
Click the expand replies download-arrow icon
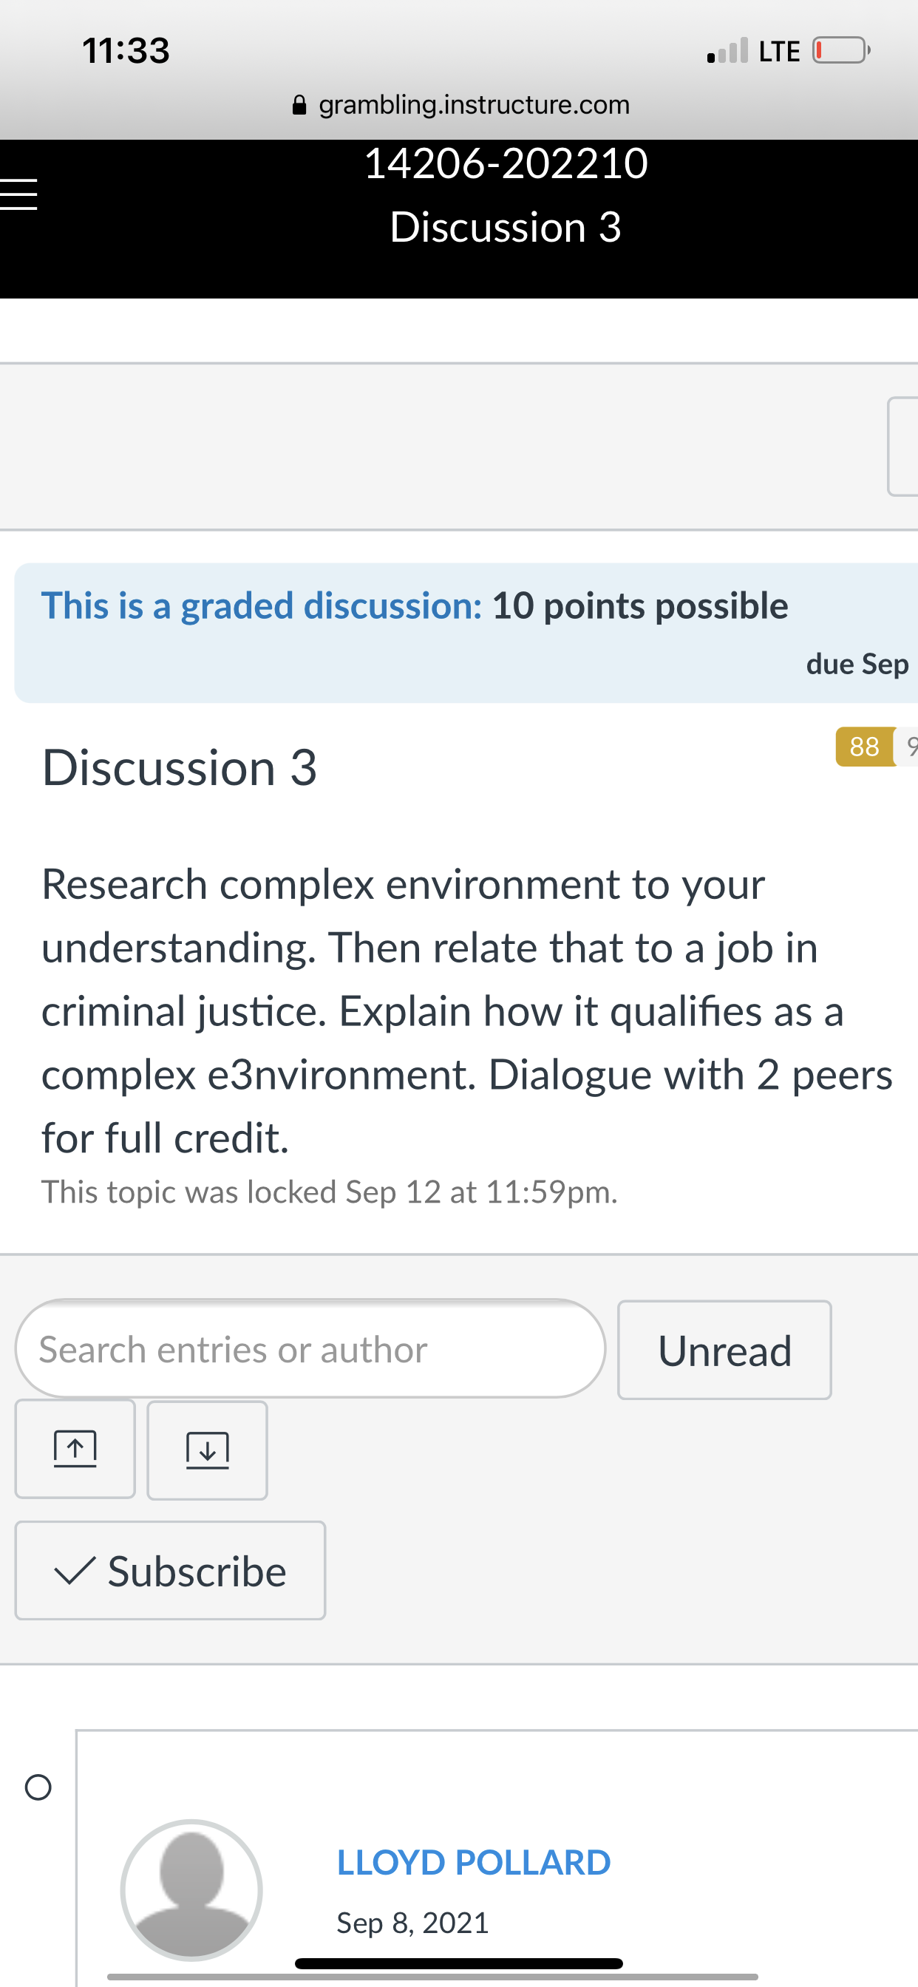coord(208,1450)
